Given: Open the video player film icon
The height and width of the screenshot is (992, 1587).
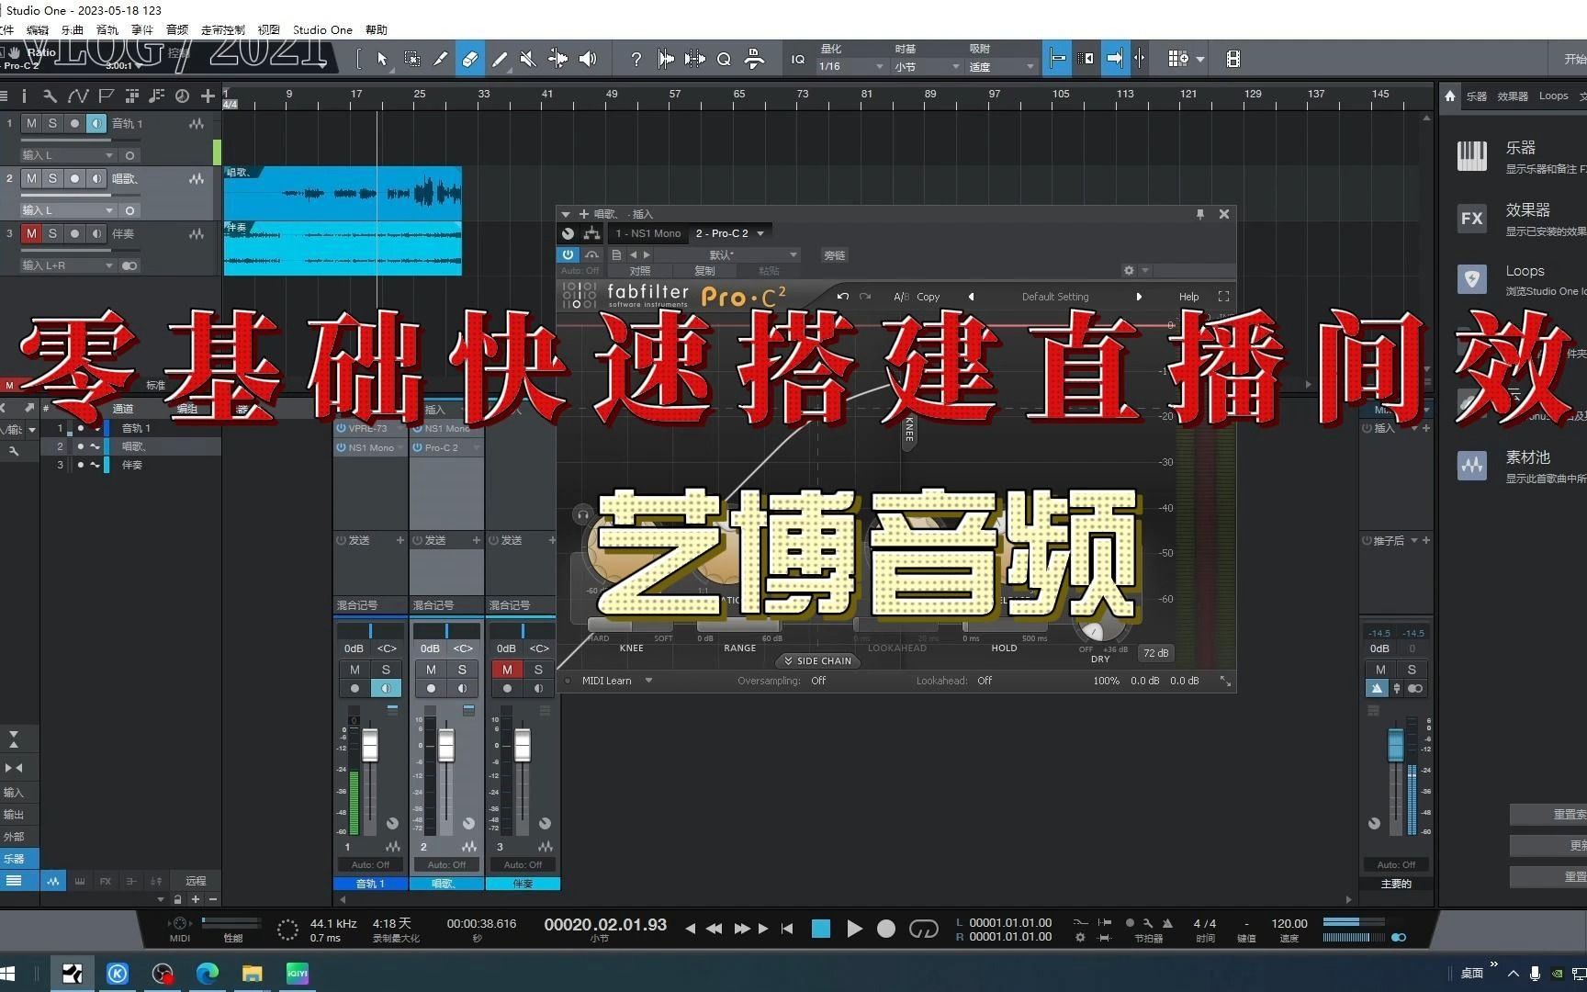Looking at the screenshot, I should pos(1233,59).
